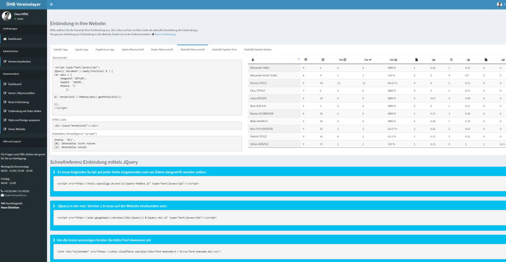This screenshot has width=506, height=262.
Task: Select the Nico FUCHSHOFER row name
Action: [262, 129]
